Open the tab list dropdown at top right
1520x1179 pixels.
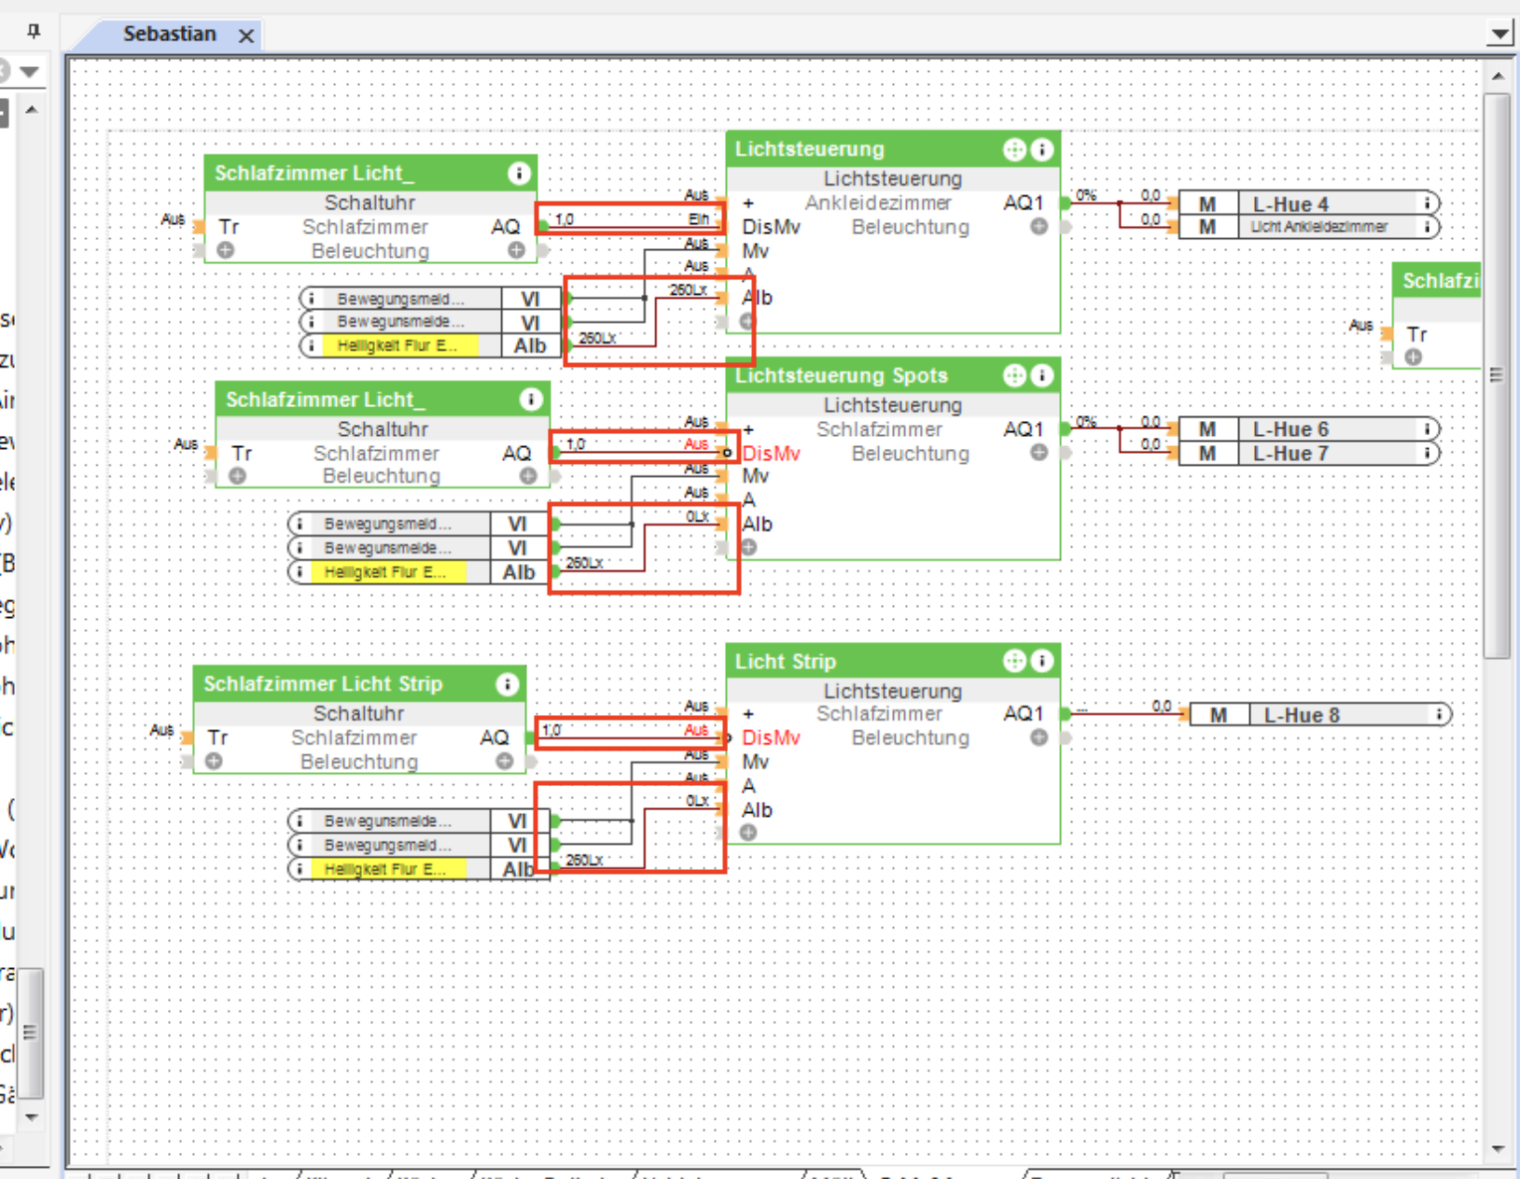click(1499, 35)
